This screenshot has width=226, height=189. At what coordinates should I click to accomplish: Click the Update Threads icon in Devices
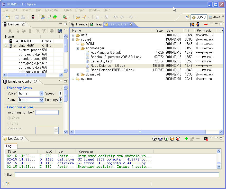pos(38,31)
